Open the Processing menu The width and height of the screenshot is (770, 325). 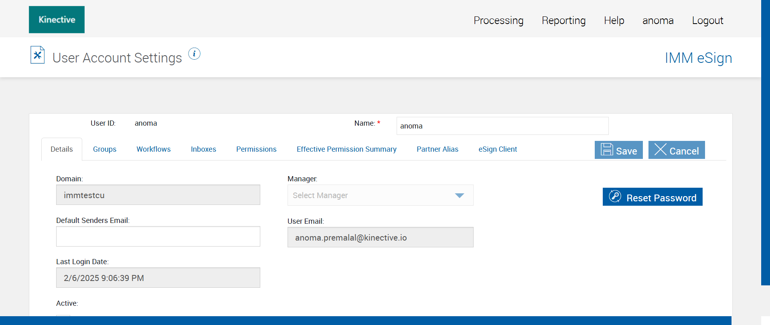[x=498, y=20]
